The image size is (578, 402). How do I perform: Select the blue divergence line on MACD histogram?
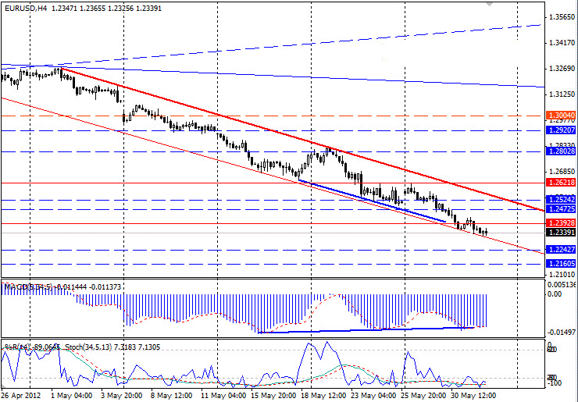(x=367, y=329)
